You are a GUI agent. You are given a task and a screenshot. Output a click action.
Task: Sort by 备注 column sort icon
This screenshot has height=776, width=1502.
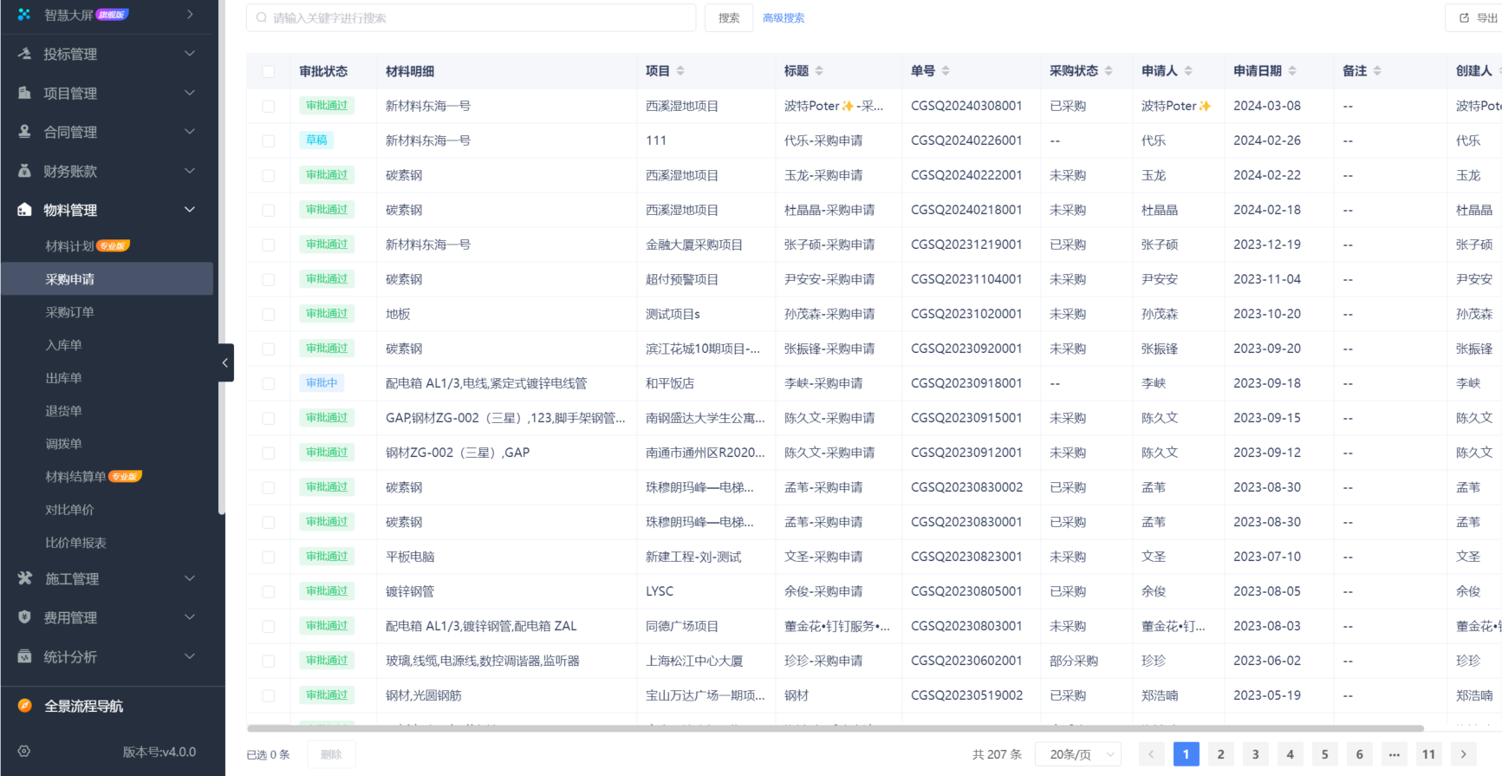(1377, 71)
